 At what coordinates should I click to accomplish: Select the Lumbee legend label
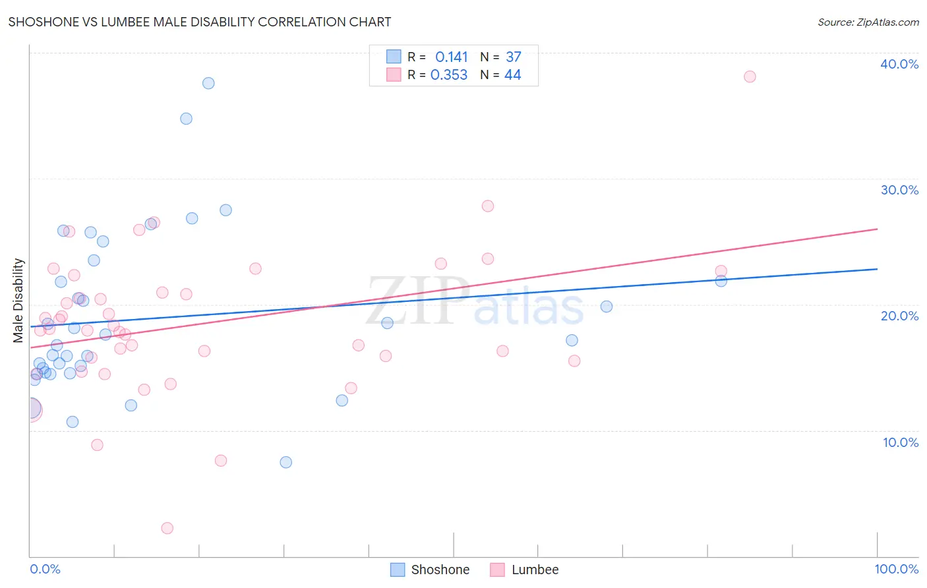pos(535,570)
